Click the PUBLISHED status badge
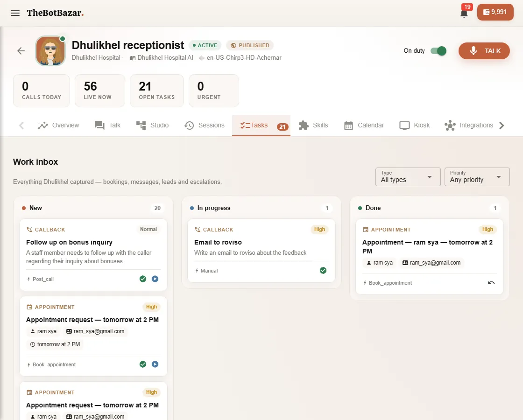 tap(250, 45)
